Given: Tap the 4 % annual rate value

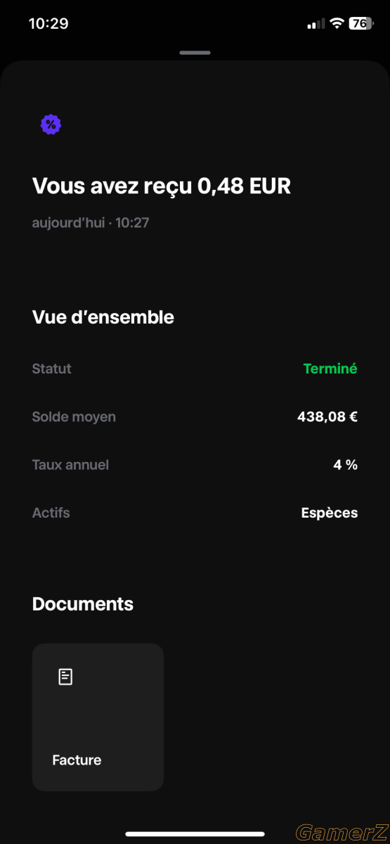Looking at the screenshot, I should point(346,465).
